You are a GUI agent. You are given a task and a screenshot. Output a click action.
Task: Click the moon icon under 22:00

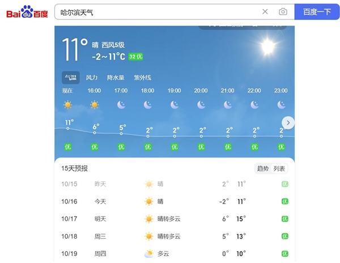[x=254, y=105]
